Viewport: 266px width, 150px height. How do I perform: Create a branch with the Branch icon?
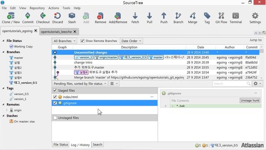tap(178, 16)
